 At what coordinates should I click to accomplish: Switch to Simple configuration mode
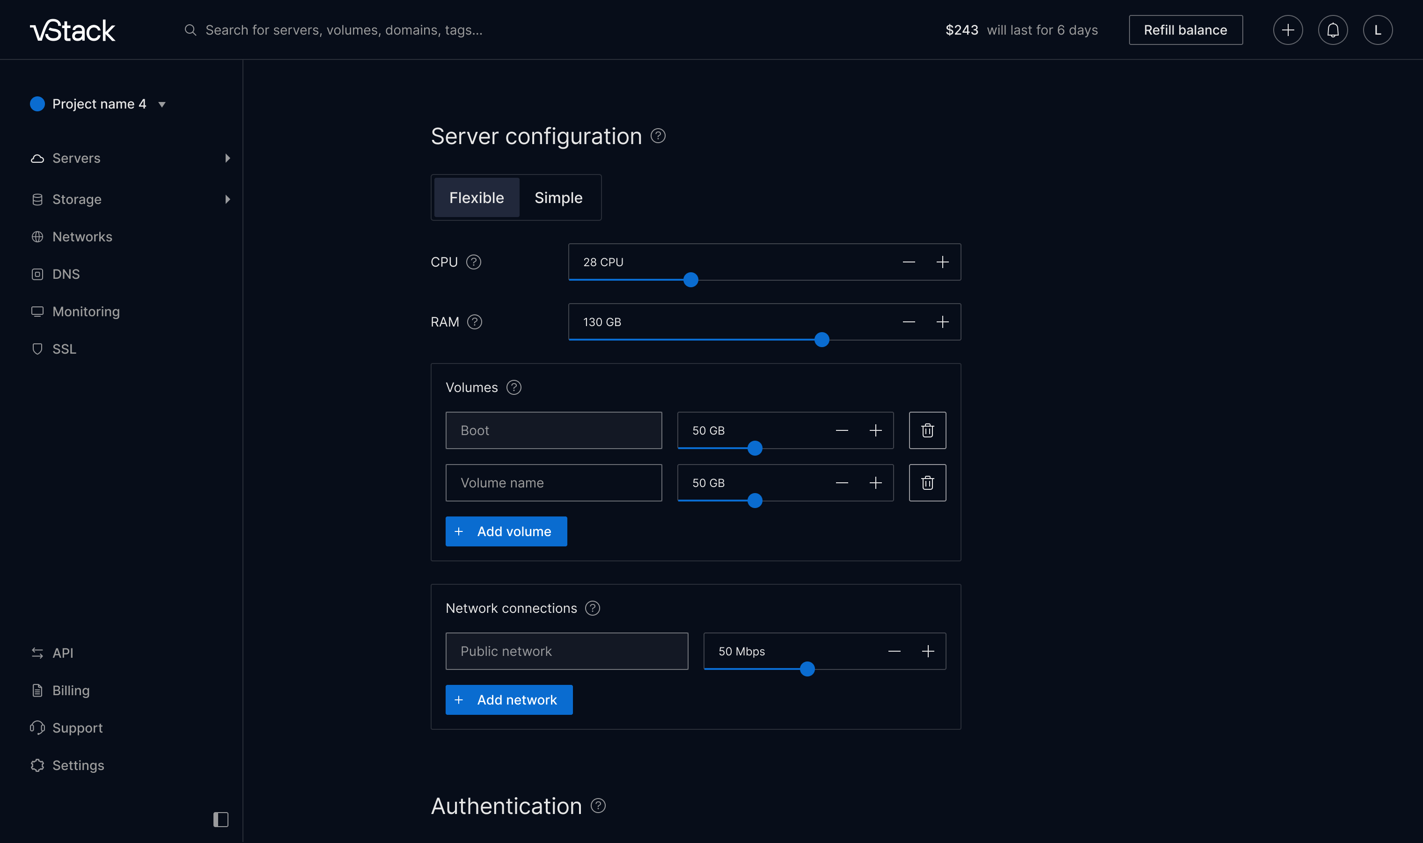(x=558, y=198)
